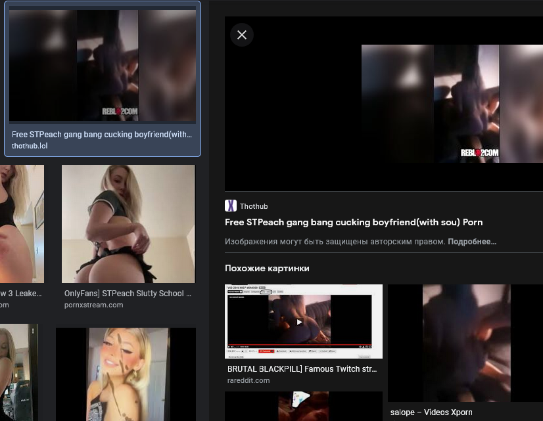Click the 'salope – Videos Xporn' title
The height and width of the screenshot is (421, 543).
(431, 412)
